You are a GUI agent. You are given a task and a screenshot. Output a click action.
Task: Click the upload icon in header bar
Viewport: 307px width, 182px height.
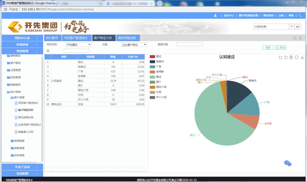tap(215, 16)
